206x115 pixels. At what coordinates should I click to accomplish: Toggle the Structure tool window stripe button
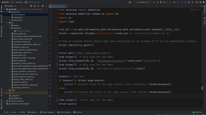pos(1,92)
